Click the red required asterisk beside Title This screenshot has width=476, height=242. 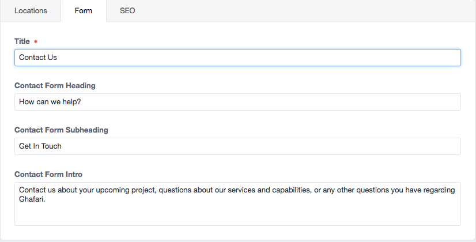coord(36,41)
